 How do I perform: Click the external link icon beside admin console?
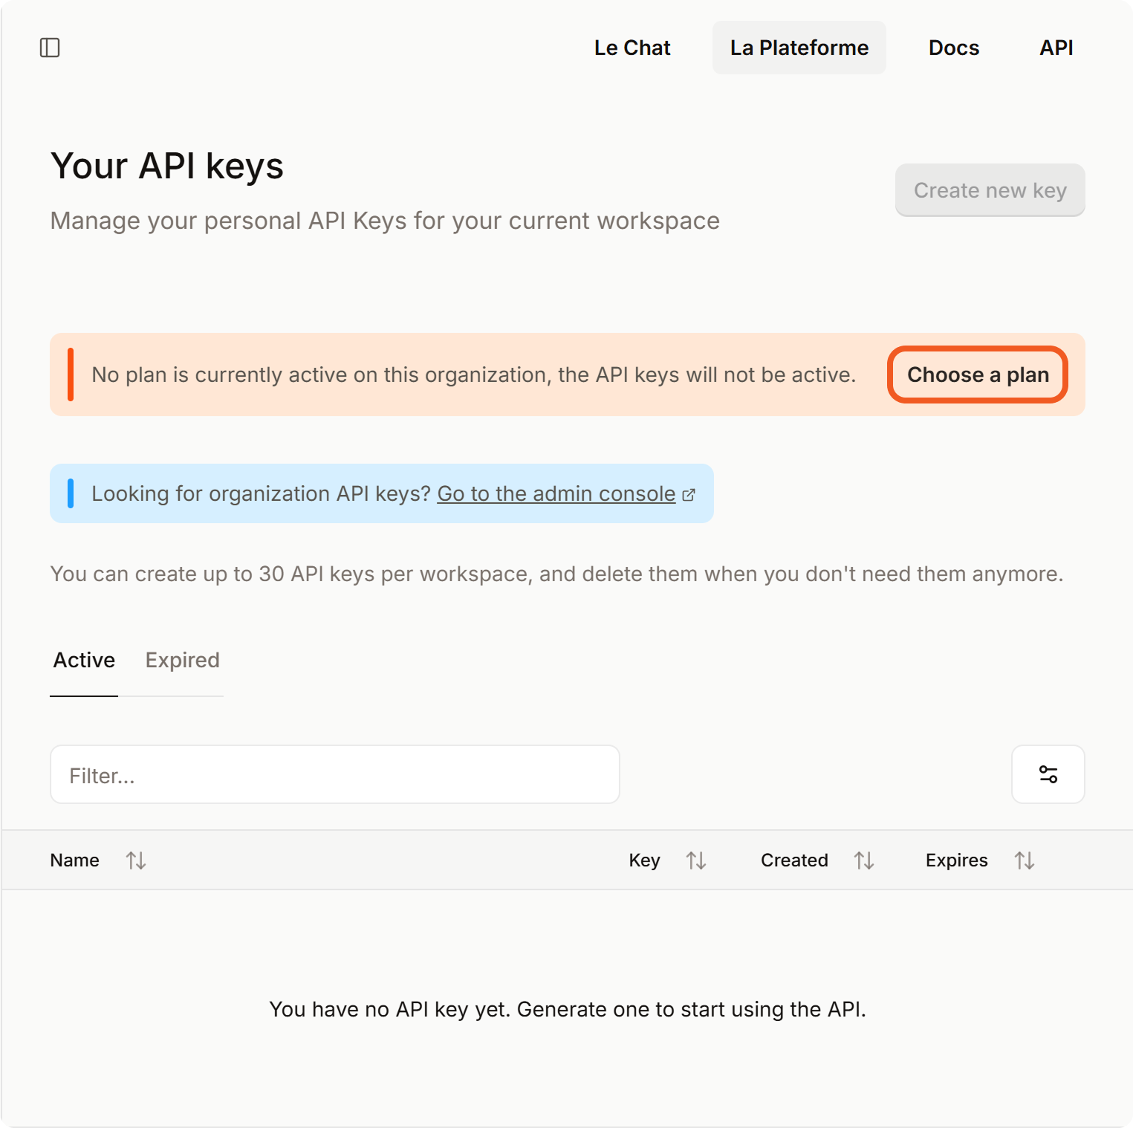point(689,495)
